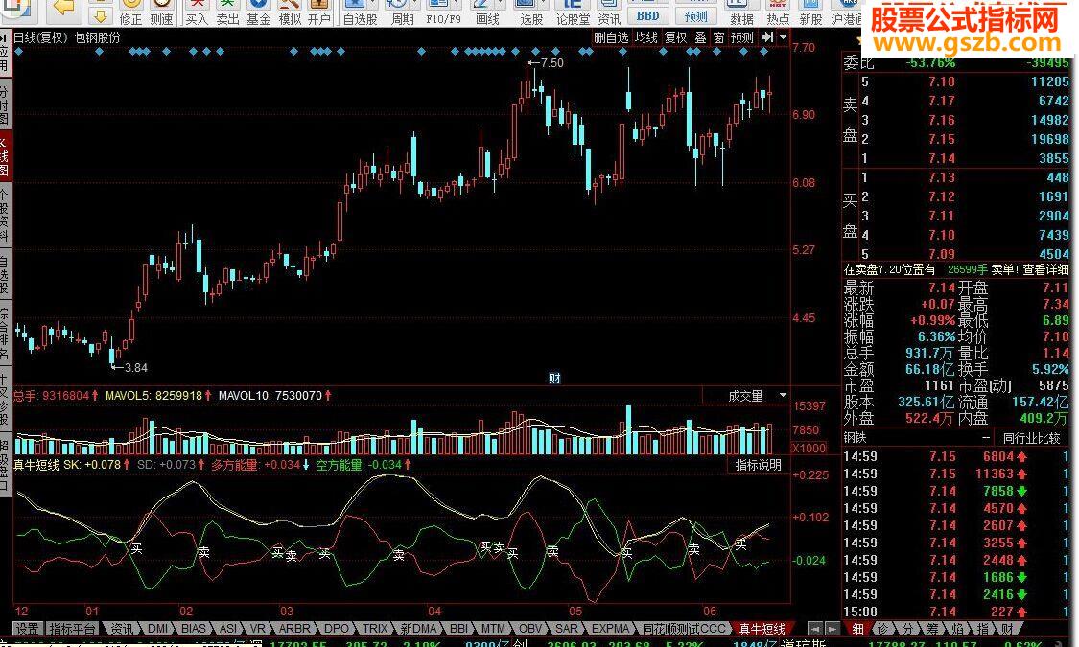Viewport: 1079px width, 647px height.
Task: Open the 财 finance tab in side panel
Action: pos(1007,629)
